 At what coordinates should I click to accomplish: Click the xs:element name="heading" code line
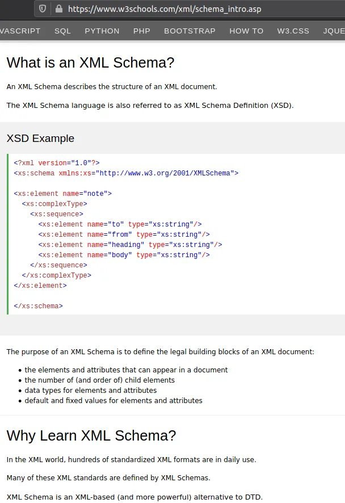point(130,245)
